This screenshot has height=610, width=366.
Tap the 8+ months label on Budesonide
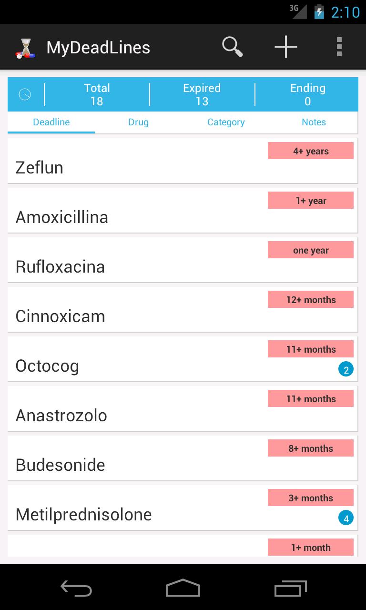coord(311,448)
